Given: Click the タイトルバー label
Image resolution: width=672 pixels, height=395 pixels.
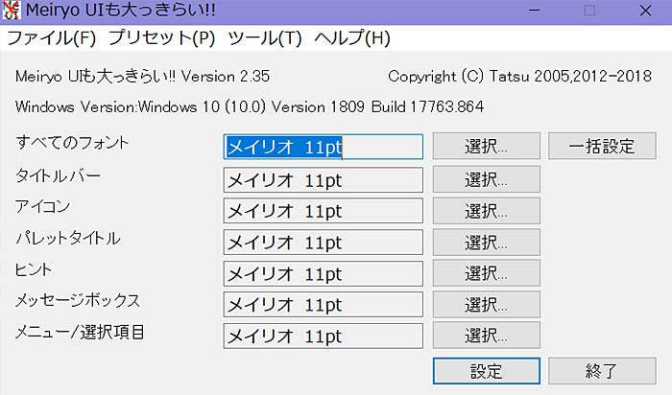Looking at the screenshot, I should pos(58,175).
